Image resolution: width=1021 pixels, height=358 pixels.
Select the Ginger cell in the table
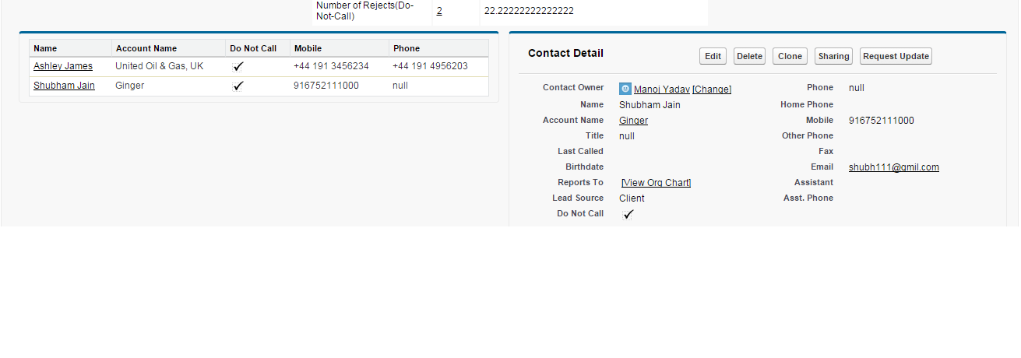(x=129, y=86)
